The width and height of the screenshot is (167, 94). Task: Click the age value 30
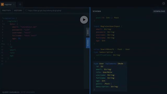(19, 38)
